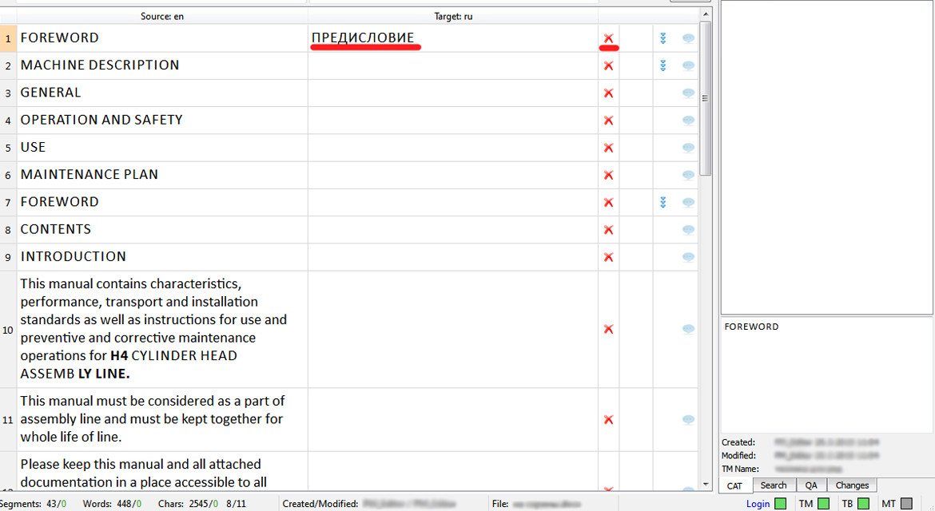Toggle the MT gray indicator in status bar

(x=905, y=504)
